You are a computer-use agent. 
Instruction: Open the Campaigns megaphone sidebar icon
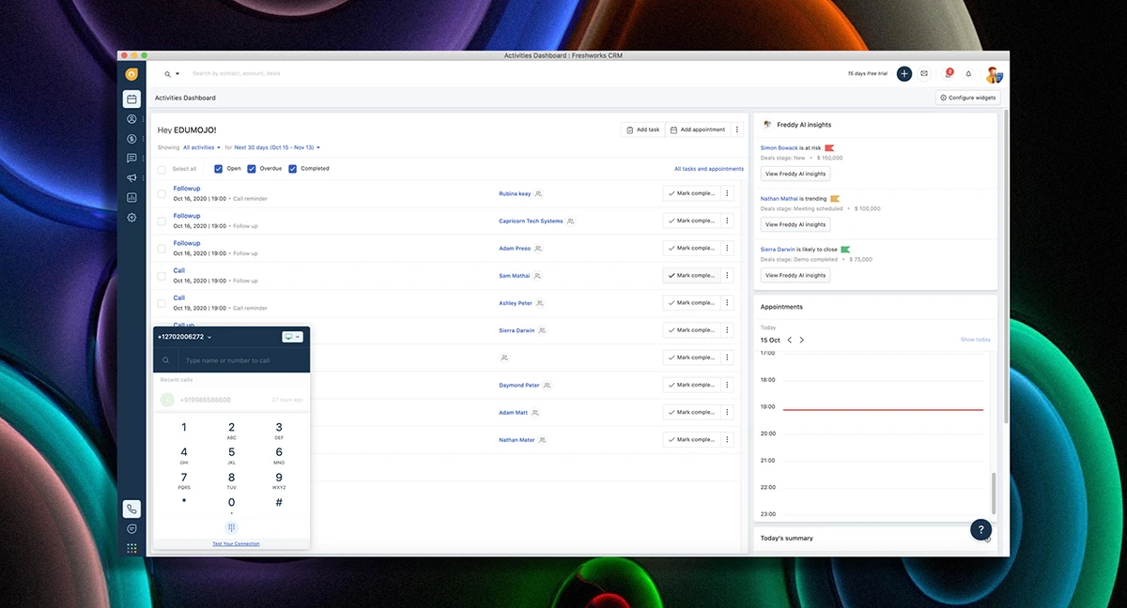pos(131,178)
